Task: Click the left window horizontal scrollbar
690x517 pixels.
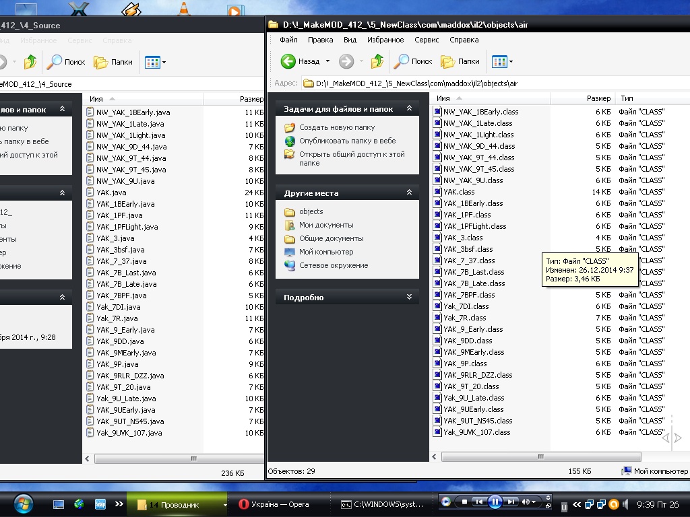Action: pyautogui.click(x=179, y=458)
